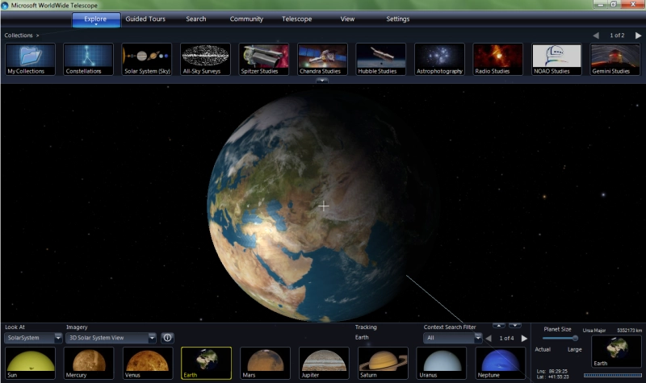Open the My Collections folder thumbnail
Viewport: 646px width, 383px height.
(31, 59)
